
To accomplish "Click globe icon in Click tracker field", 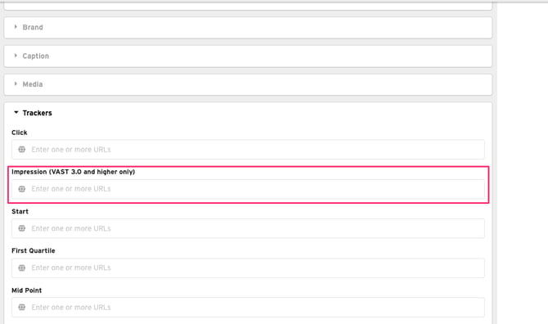I will tap(21, 150).
